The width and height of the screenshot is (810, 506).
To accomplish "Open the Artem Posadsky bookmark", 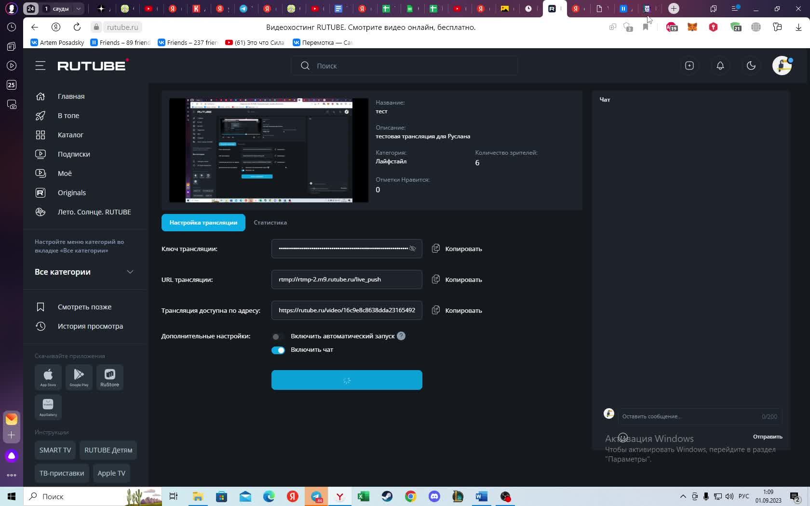I will pyautogui.click(x=57, y=42).
